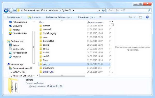Select Компьютер in the navigation pane
The width and height of the screenshot is (155, 98).
click(15, 64)
